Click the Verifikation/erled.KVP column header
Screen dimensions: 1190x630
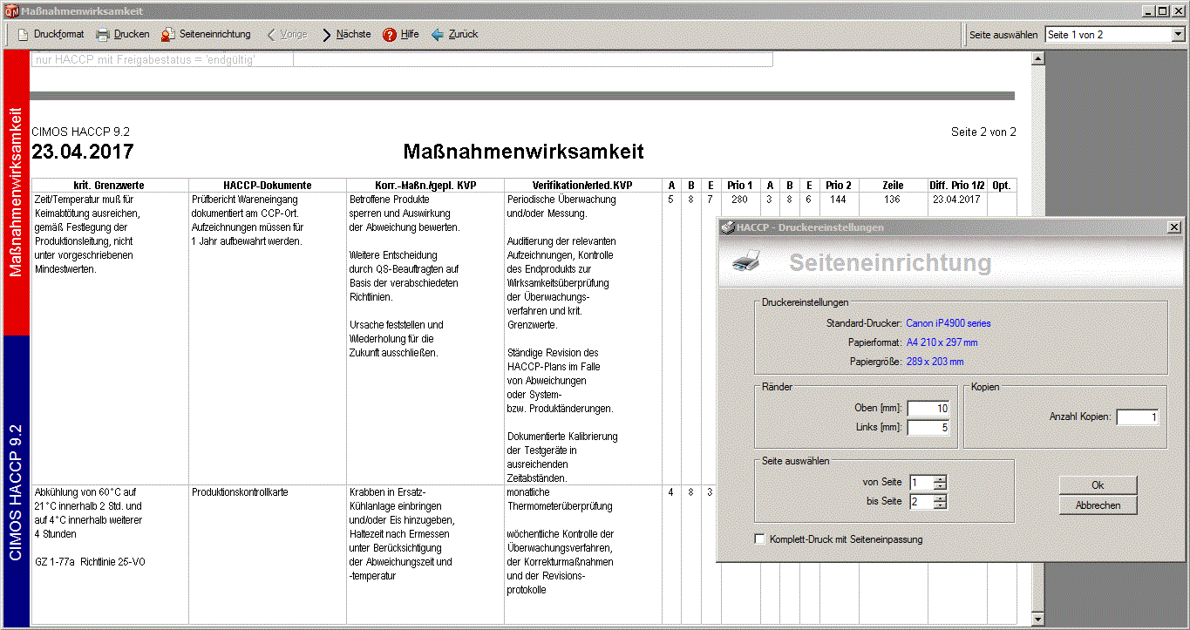583,186
